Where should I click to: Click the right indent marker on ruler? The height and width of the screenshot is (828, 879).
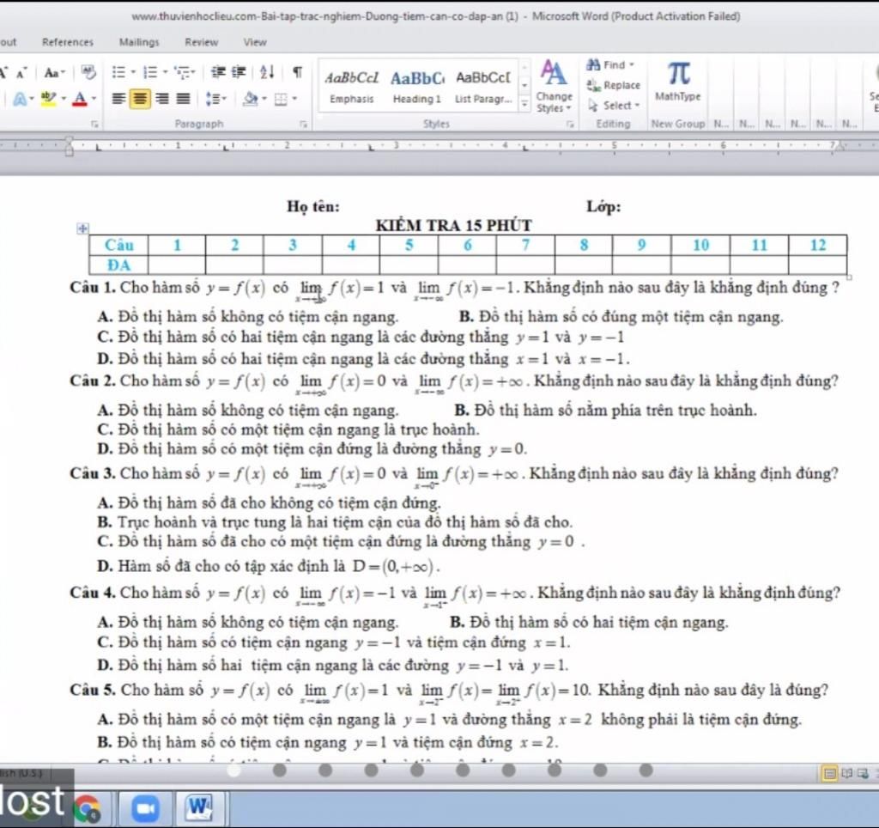[840, 147]
